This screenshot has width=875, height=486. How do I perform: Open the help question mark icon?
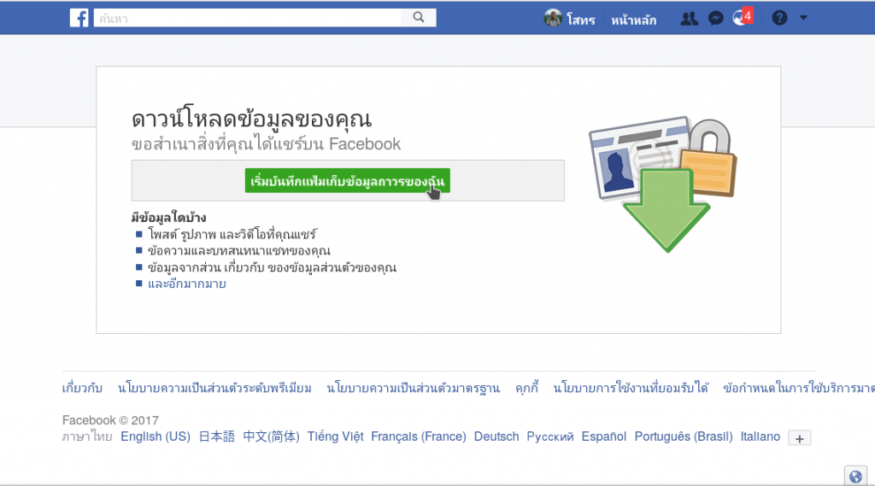click(779, 18)
